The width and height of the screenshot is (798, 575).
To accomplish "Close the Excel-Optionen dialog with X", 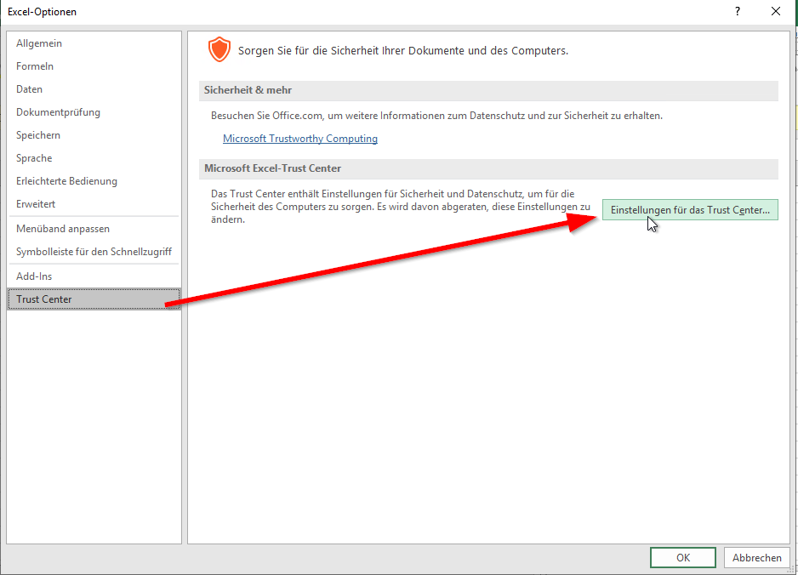I will (775, 12).
